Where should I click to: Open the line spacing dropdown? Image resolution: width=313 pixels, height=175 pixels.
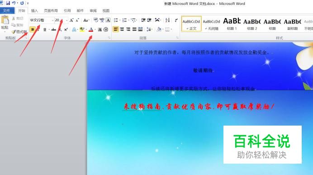pyautogui.click(x=149, y=29)
